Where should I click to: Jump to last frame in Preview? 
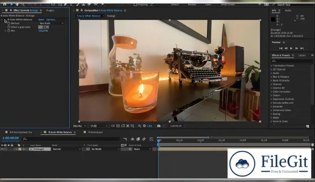coord(302,48)
